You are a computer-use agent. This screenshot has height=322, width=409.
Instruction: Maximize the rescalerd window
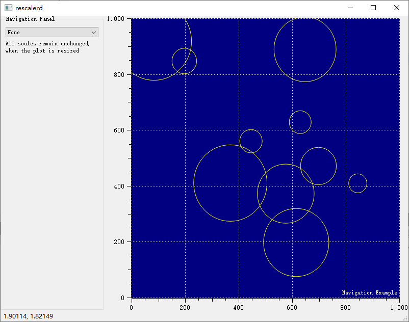(373, 8)
